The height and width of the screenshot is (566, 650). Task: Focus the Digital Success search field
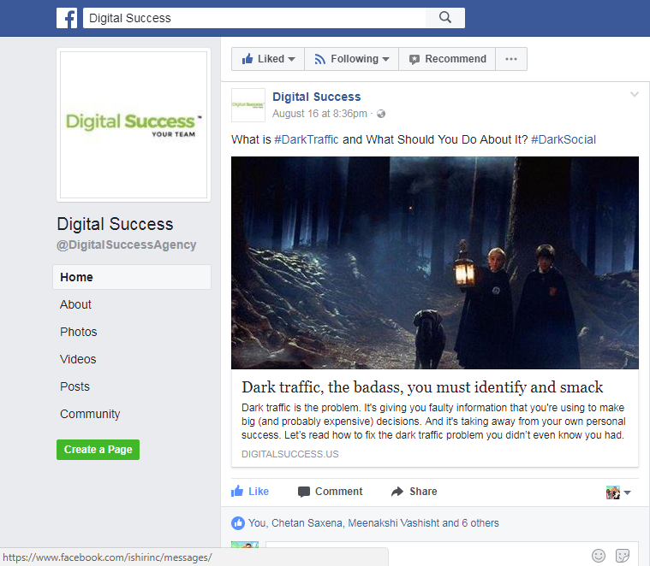254,18
